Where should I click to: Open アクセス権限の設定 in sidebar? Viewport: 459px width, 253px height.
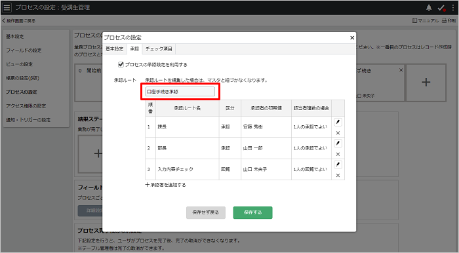point(26,106)
